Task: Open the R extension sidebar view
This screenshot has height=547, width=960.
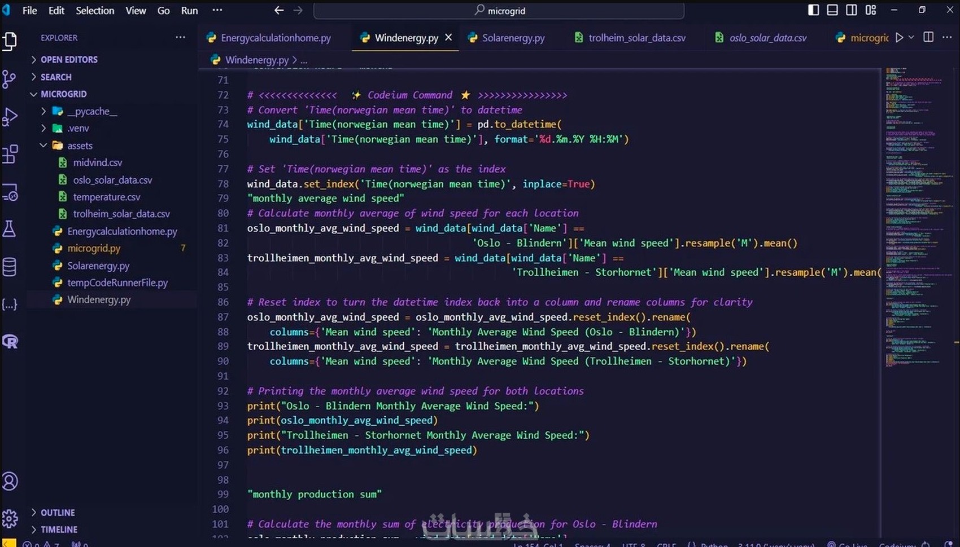Action: [x=10, y=341]
